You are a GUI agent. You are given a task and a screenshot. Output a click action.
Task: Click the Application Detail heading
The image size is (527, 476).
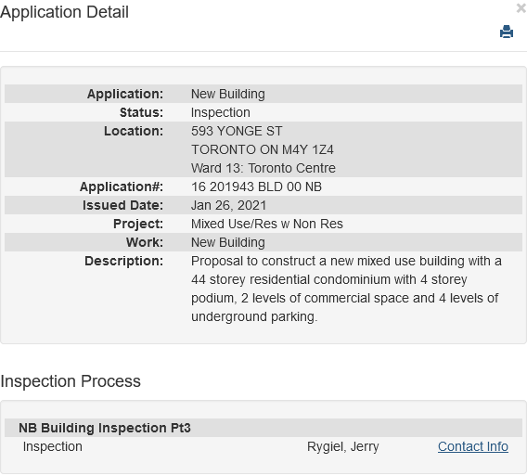click(x=64, y=12)
